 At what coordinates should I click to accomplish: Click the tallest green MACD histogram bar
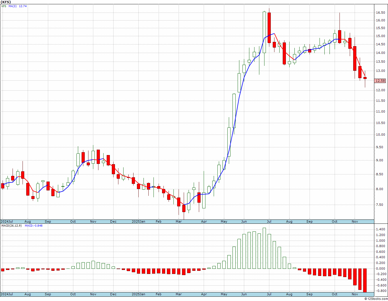[264, 248]
